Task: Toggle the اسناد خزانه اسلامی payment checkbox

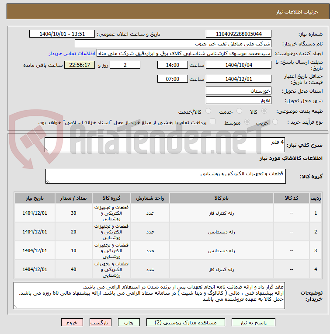Action: click(212, 122)
